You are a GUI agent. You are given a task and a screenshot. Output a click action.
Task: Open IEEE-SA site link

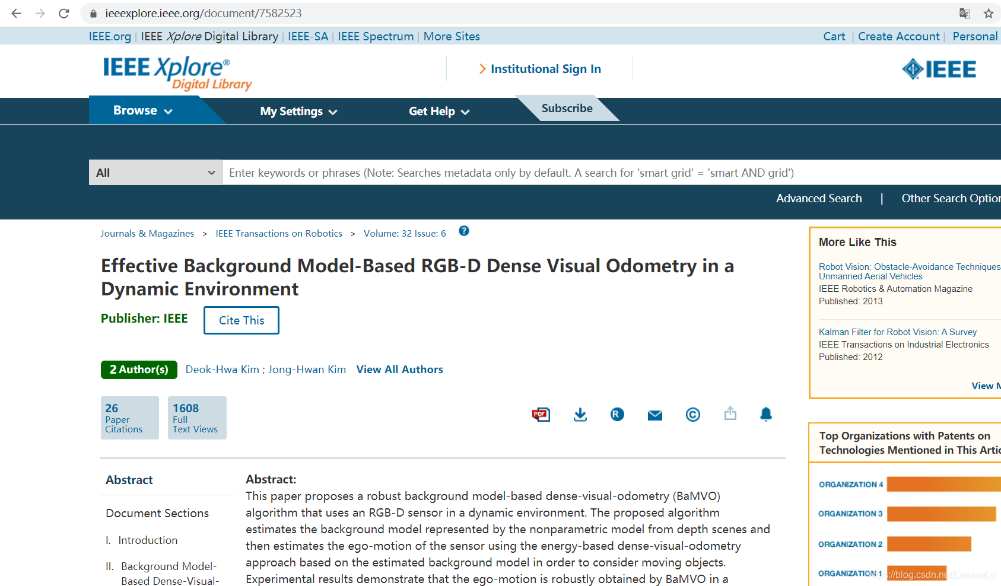pos(308,36)
